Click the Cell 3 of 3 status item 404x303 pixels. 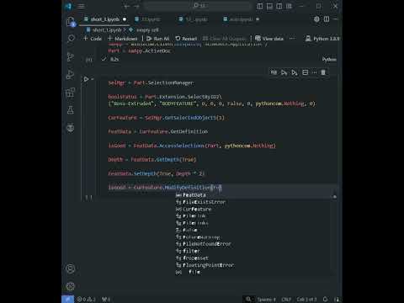pos(306,300)
